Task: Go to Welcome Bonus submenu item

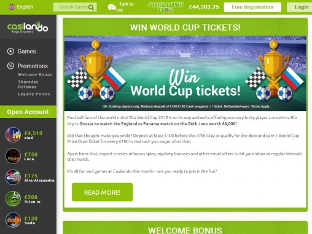Action: coord(35,74)
